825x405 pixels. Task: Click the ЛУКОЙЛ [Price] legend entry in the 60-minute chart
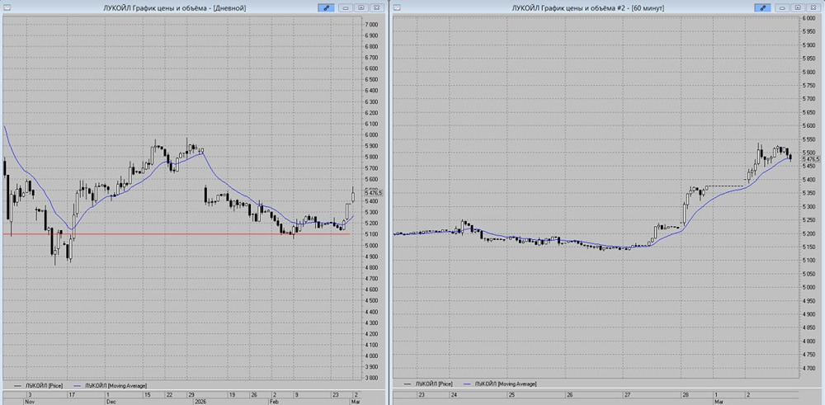[428, 384]
